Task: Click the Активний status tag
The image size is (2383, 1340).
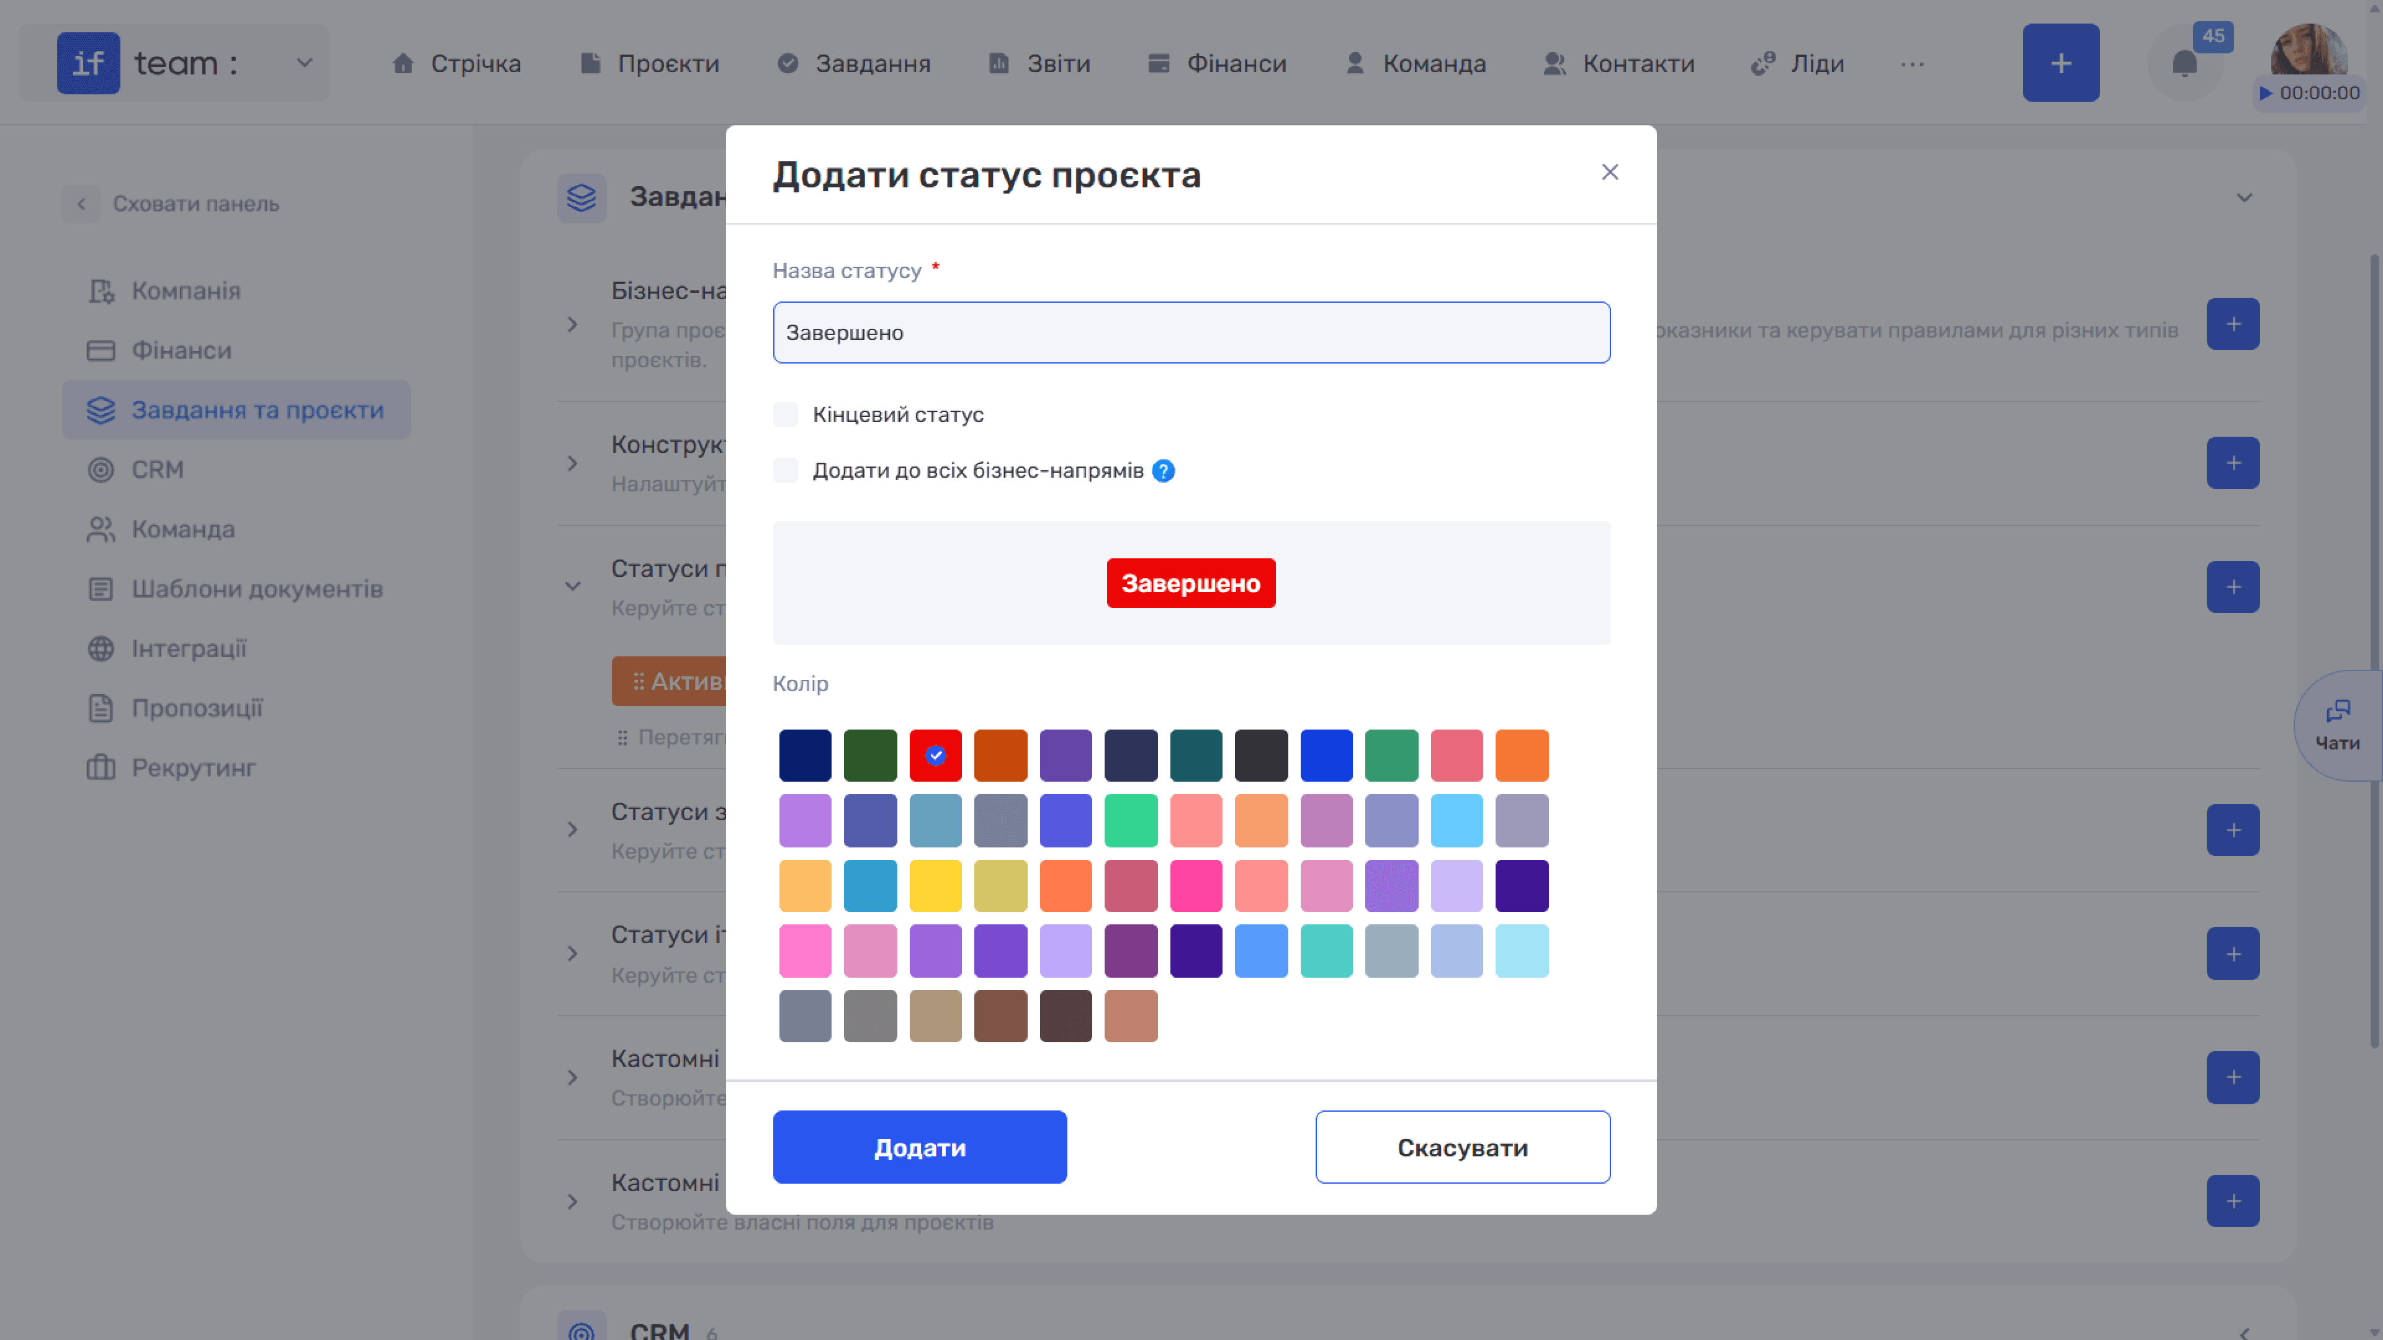Action: coord(670,682)
